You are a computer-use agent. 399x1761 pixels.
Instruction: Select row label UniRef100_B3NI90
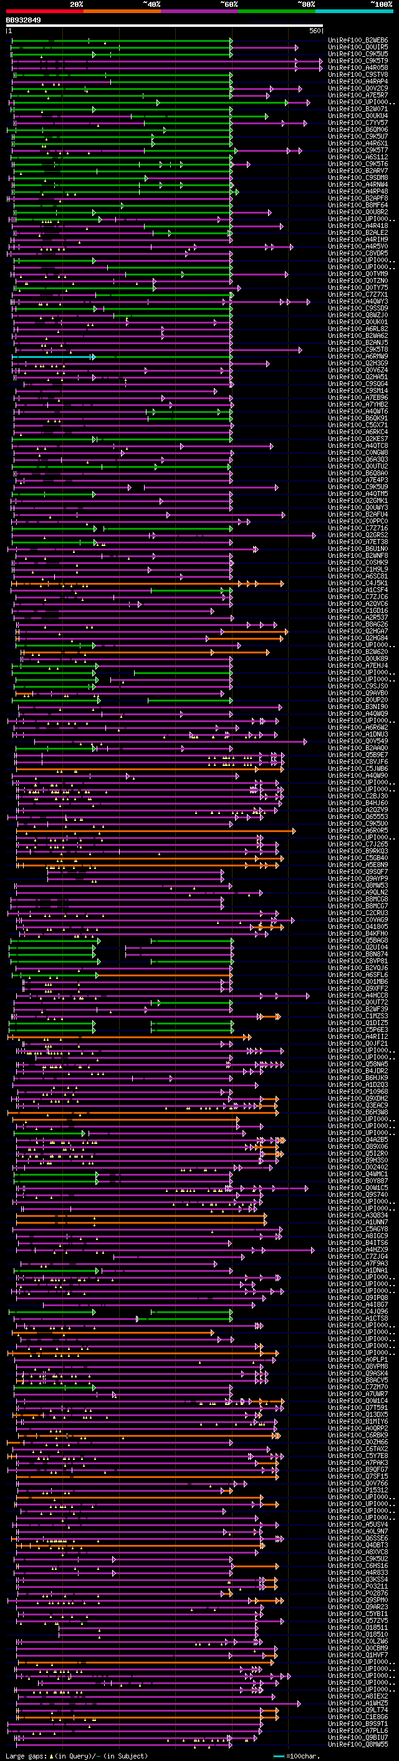pos(358,707)
